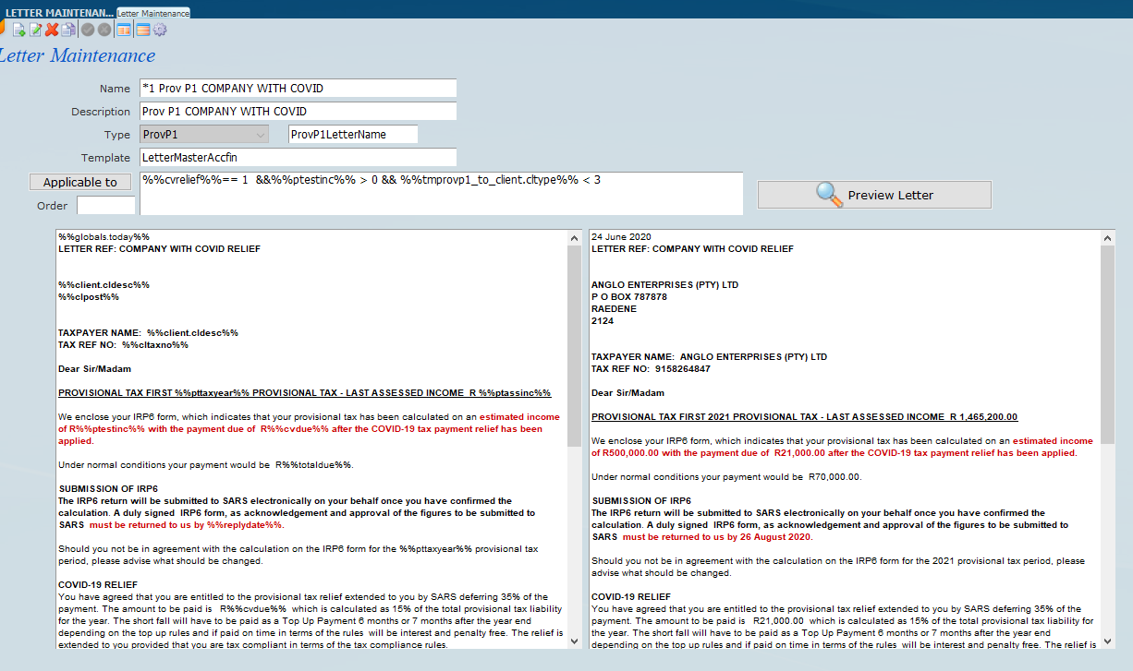This screenshot has width=1133, height=671.
Task: Click the empty Order field
Action: point(105,206)
